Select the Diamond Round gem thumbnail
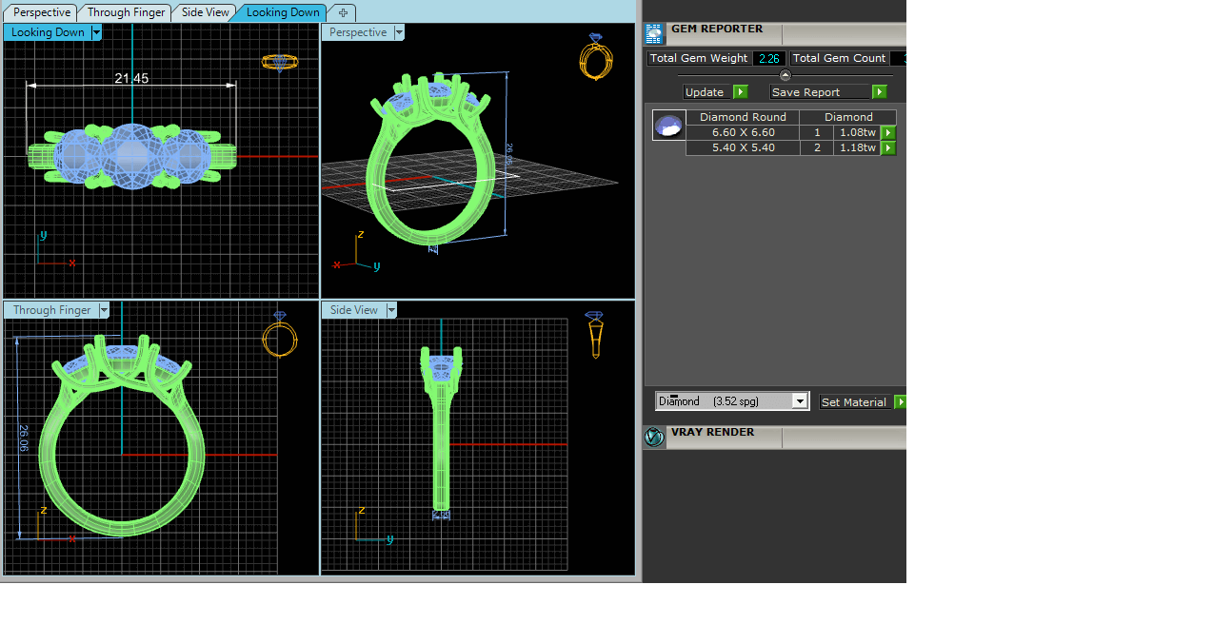 pyautogui.click(x=668, y=126)
